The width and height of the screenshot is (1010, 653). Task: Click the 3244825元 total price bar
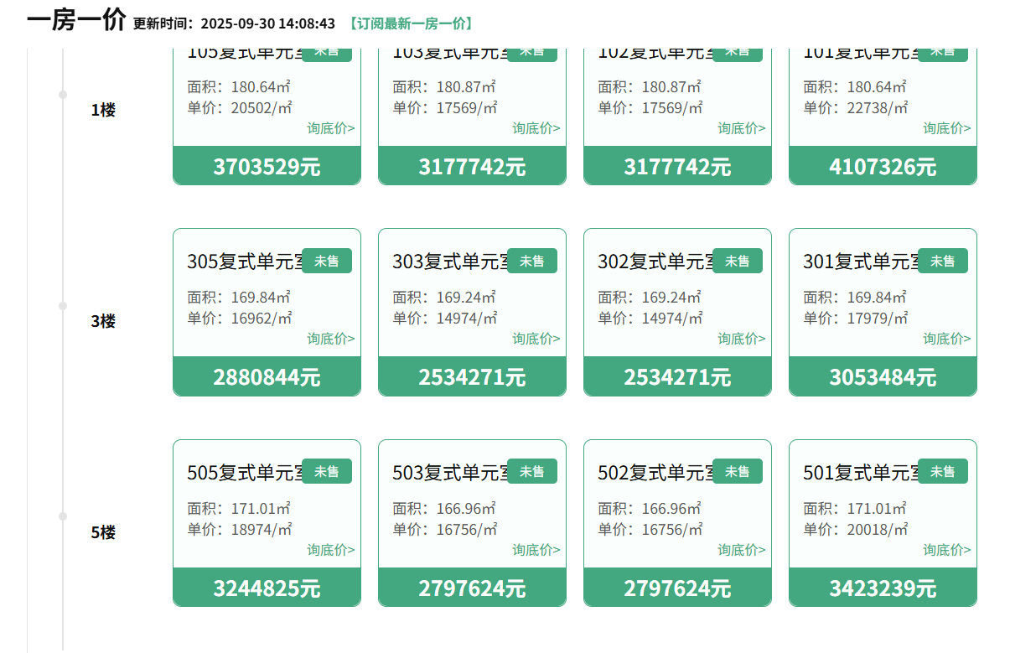(x=267, y=588)
